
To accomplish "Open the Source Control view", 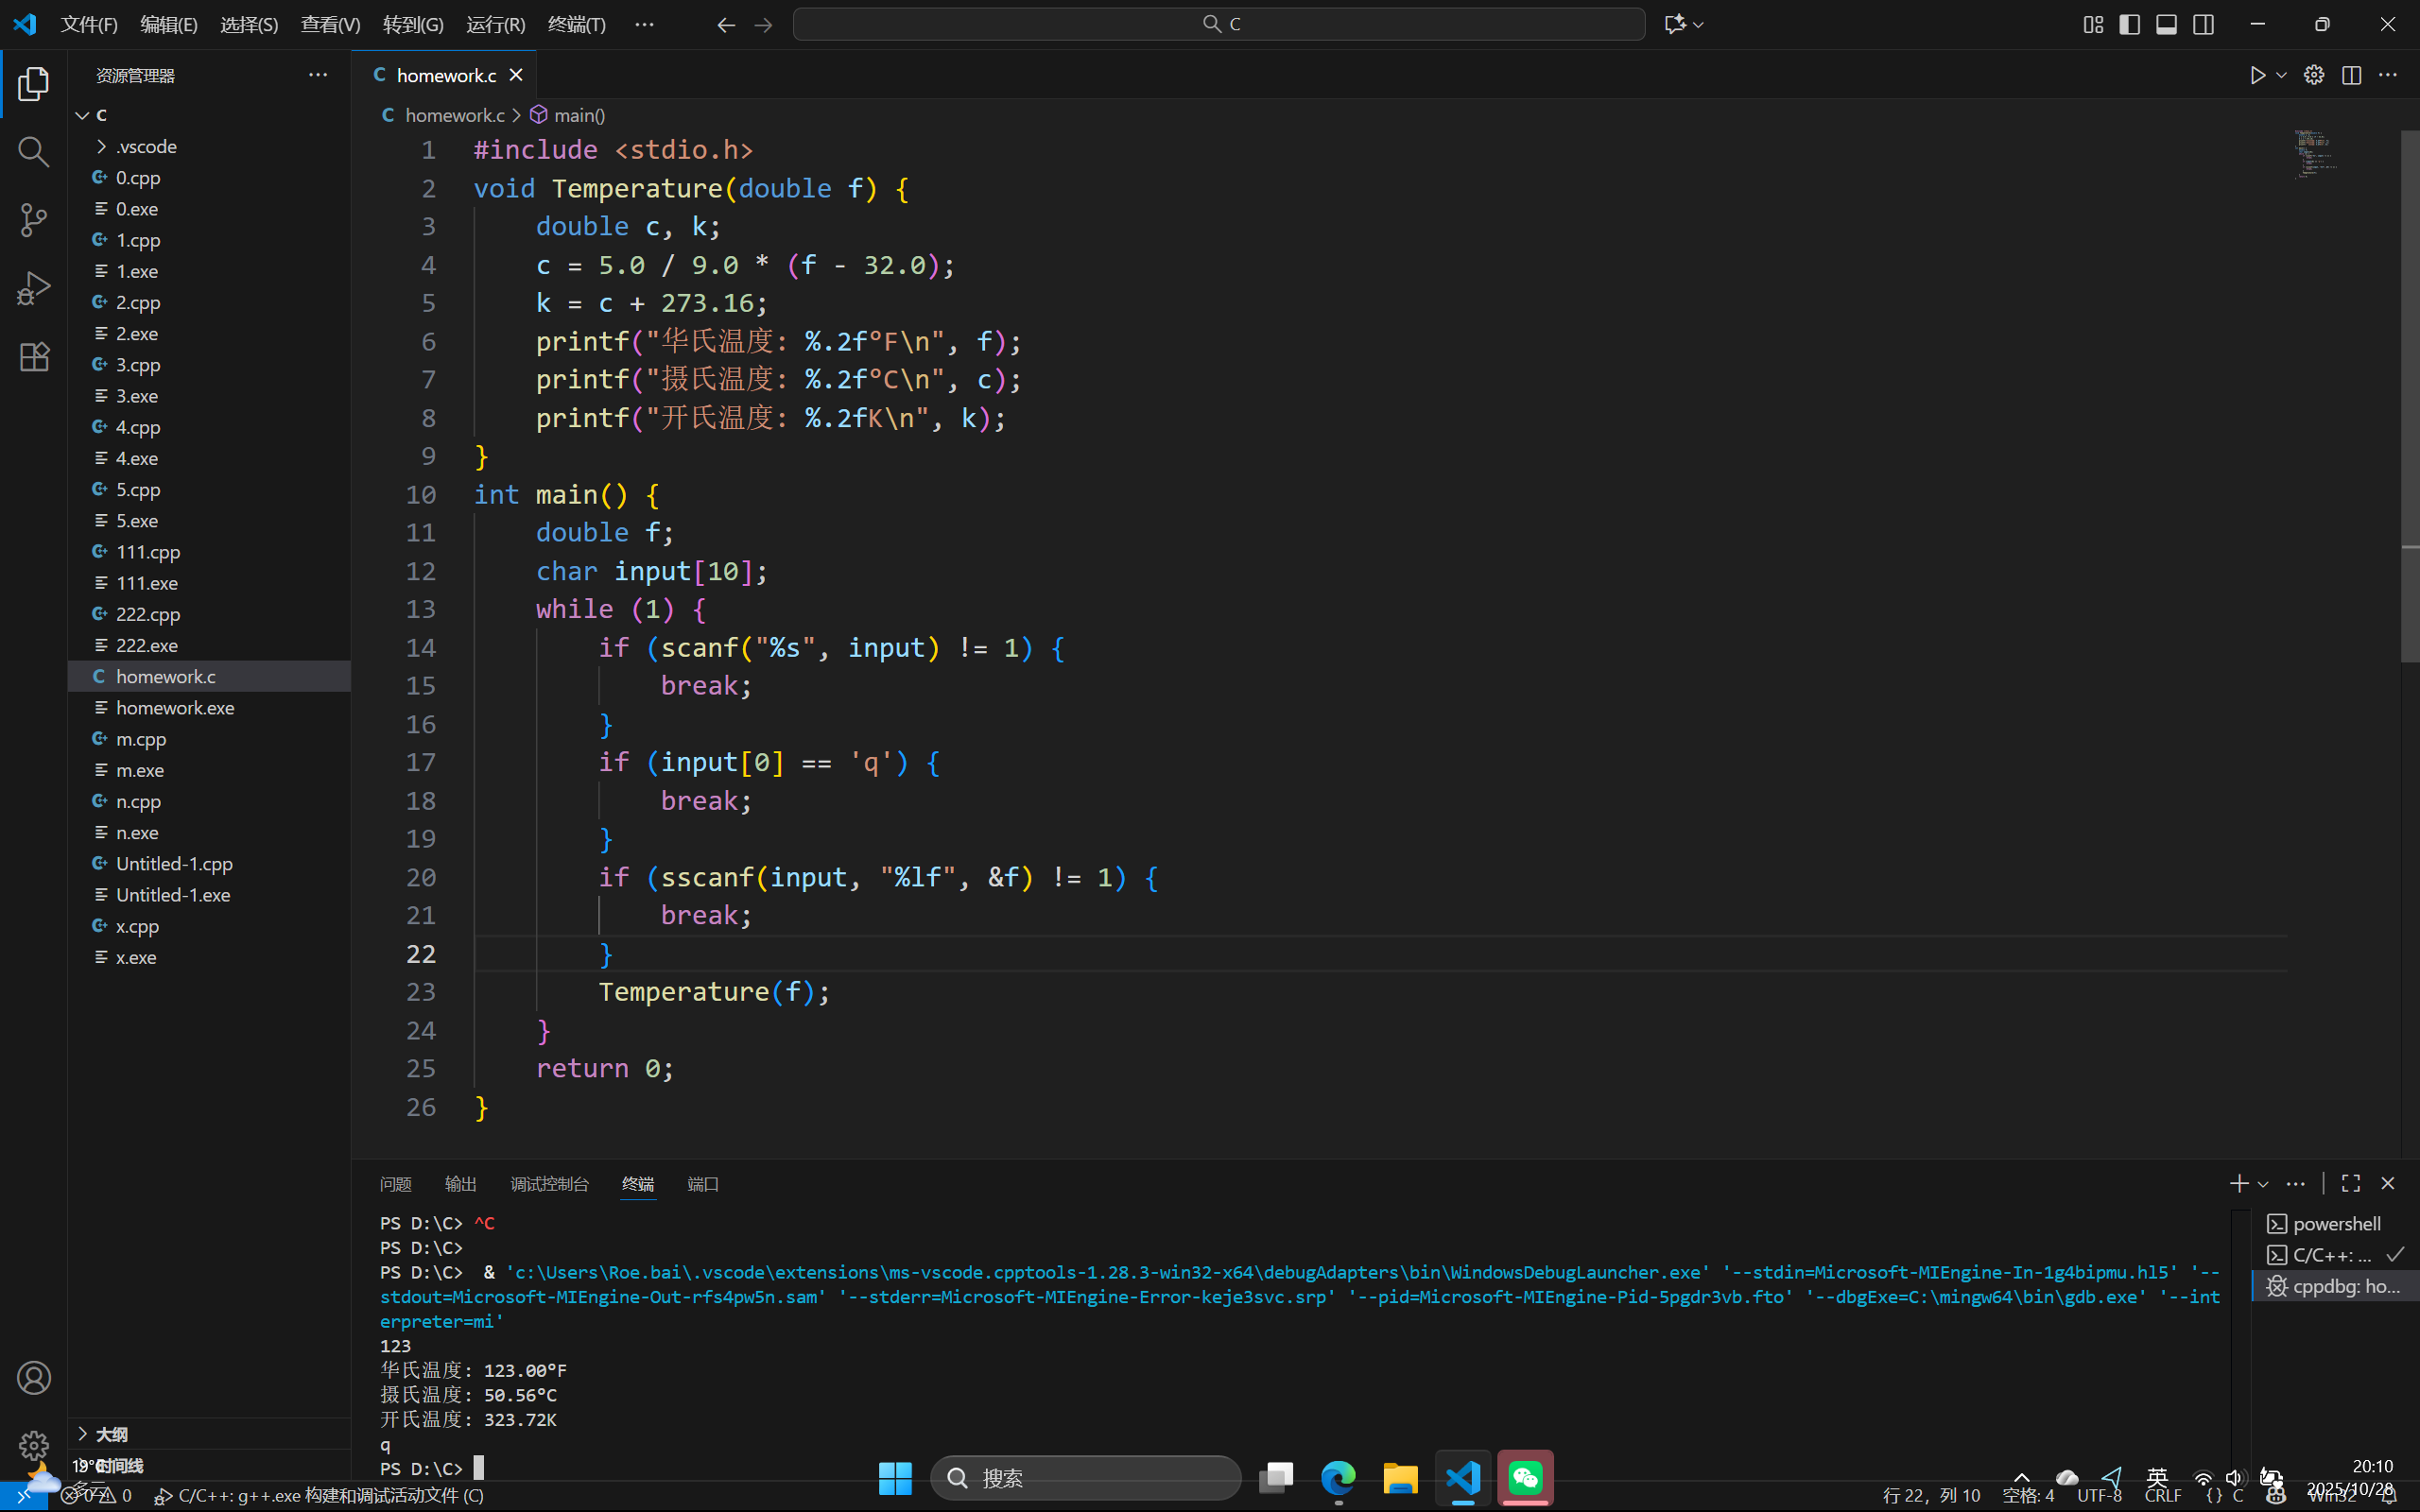I will pyautogui.click(x=33, y=220).
